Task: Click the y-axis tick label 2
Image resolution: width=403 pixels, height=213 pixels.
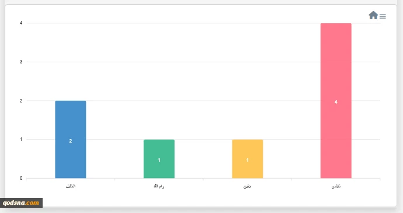Action: [21, 101]
